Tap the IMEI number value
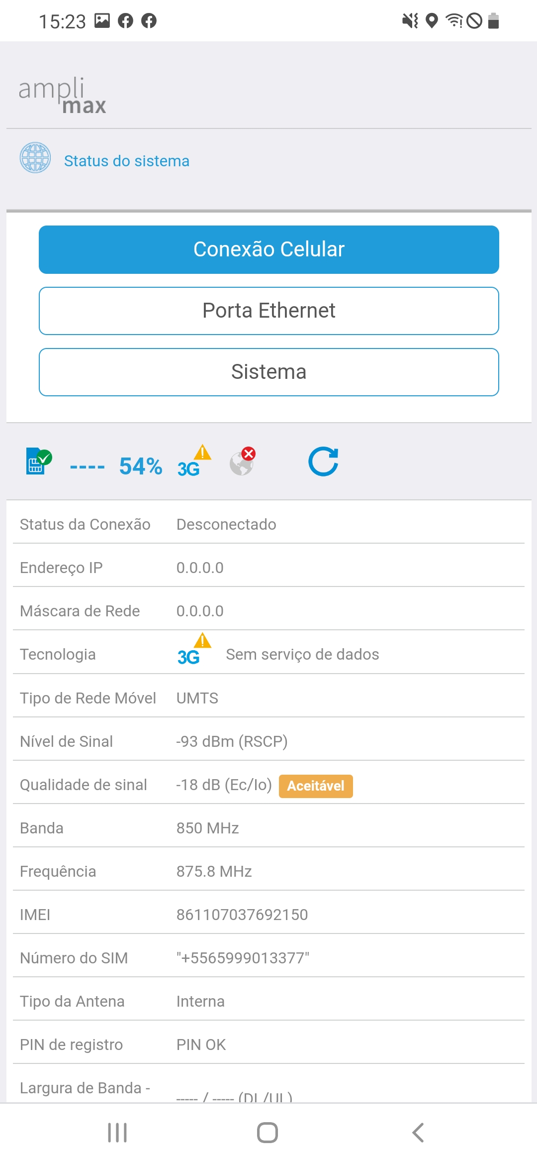Screen dimensions: 537x1165 (242, 915)
